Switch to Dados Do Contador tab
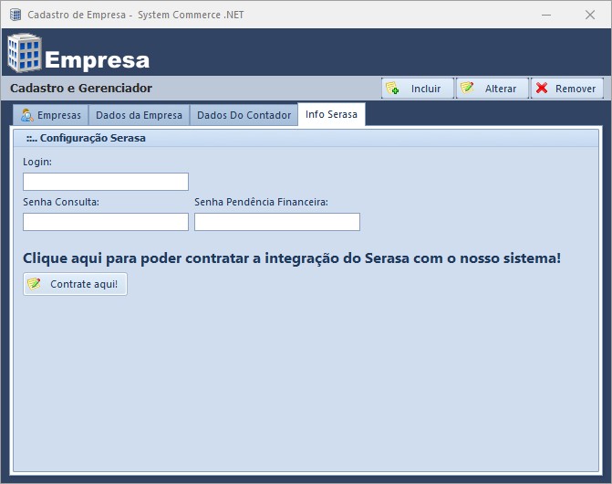Screen dimensions: 612x484 pos(244,115)
